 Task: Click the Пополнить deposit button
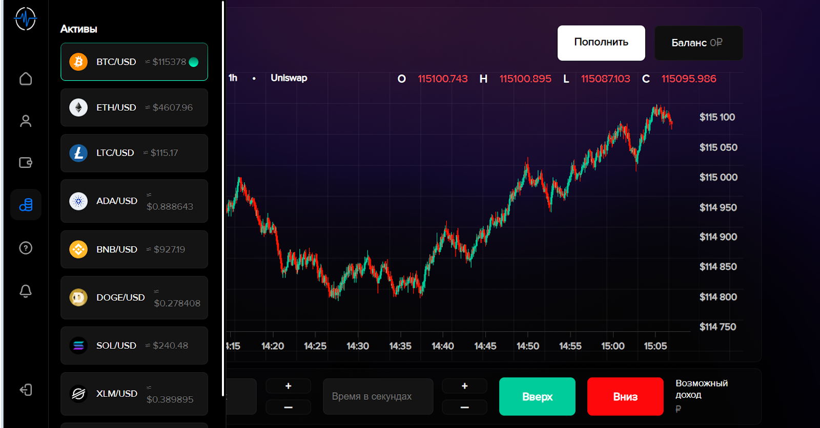(601, 43)
